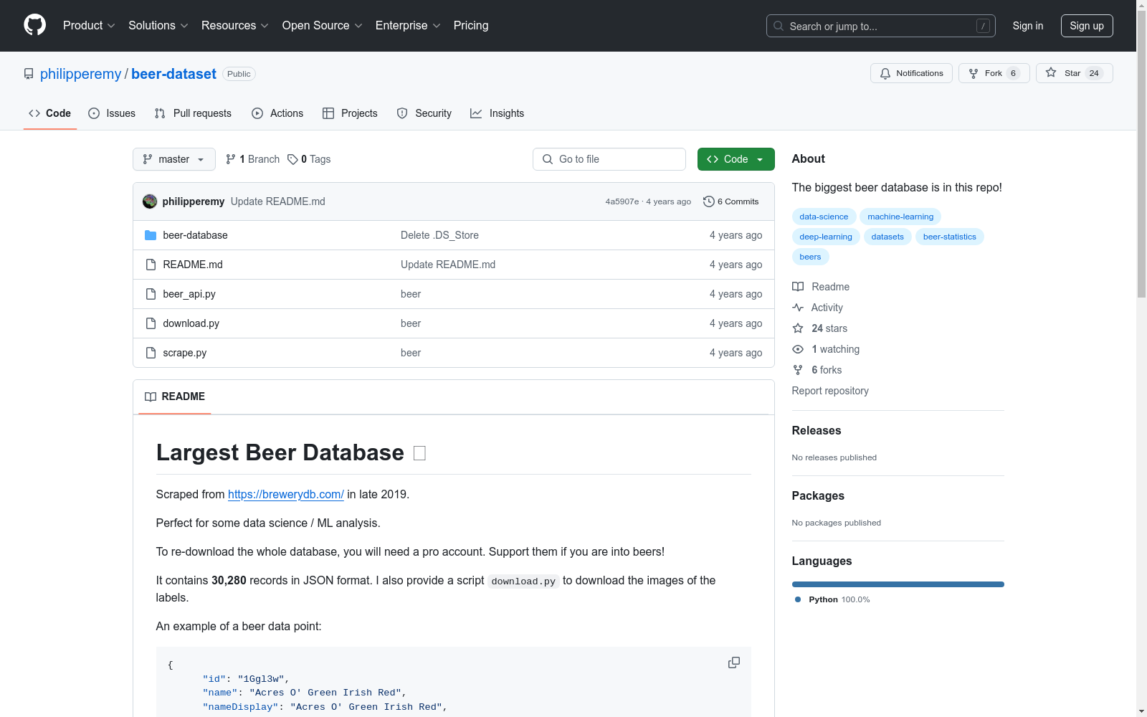
Task: Click the beer-database folder icon
Action: coord(151,235)
